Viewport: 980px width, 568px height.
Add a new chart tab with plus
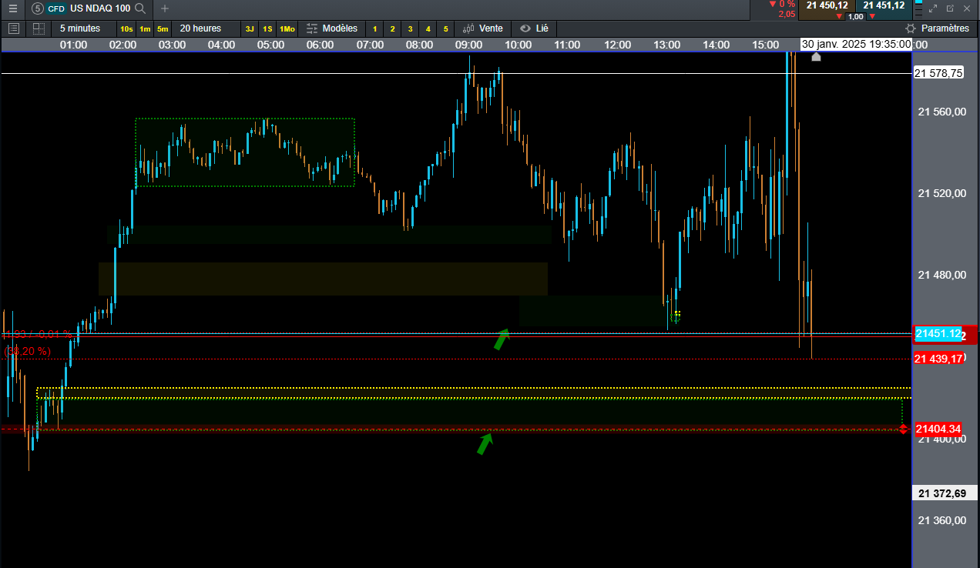(164, 8)
